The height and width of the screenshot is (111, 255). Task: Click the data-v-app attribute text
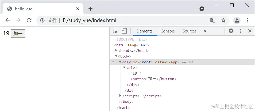tap(166, 62)
